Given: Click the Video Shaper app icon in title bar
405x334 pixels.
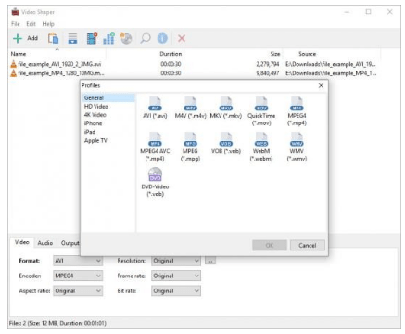Looking at the screenshot, I should [x=15, y=12].
